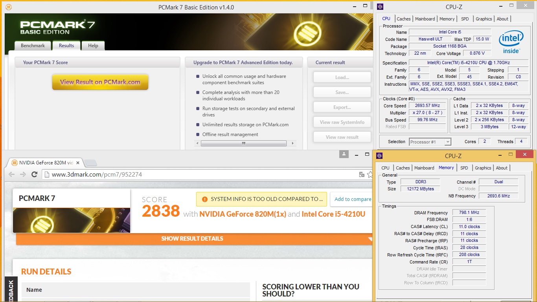Image resolution: width=537 pixels, height=302 pixels.
Task: Click the NVIDIA GeForce 820M(1x) link
Action: coord(243,214)
